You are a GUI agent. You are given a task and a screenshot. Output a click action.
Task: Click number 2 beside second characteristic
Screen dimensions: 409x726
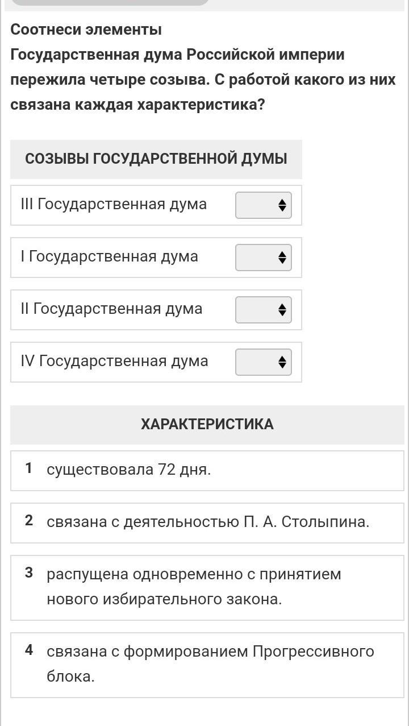click(29, 521)
